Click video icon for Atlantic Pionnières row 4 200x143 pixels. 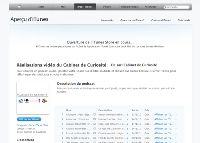[95, 128]
